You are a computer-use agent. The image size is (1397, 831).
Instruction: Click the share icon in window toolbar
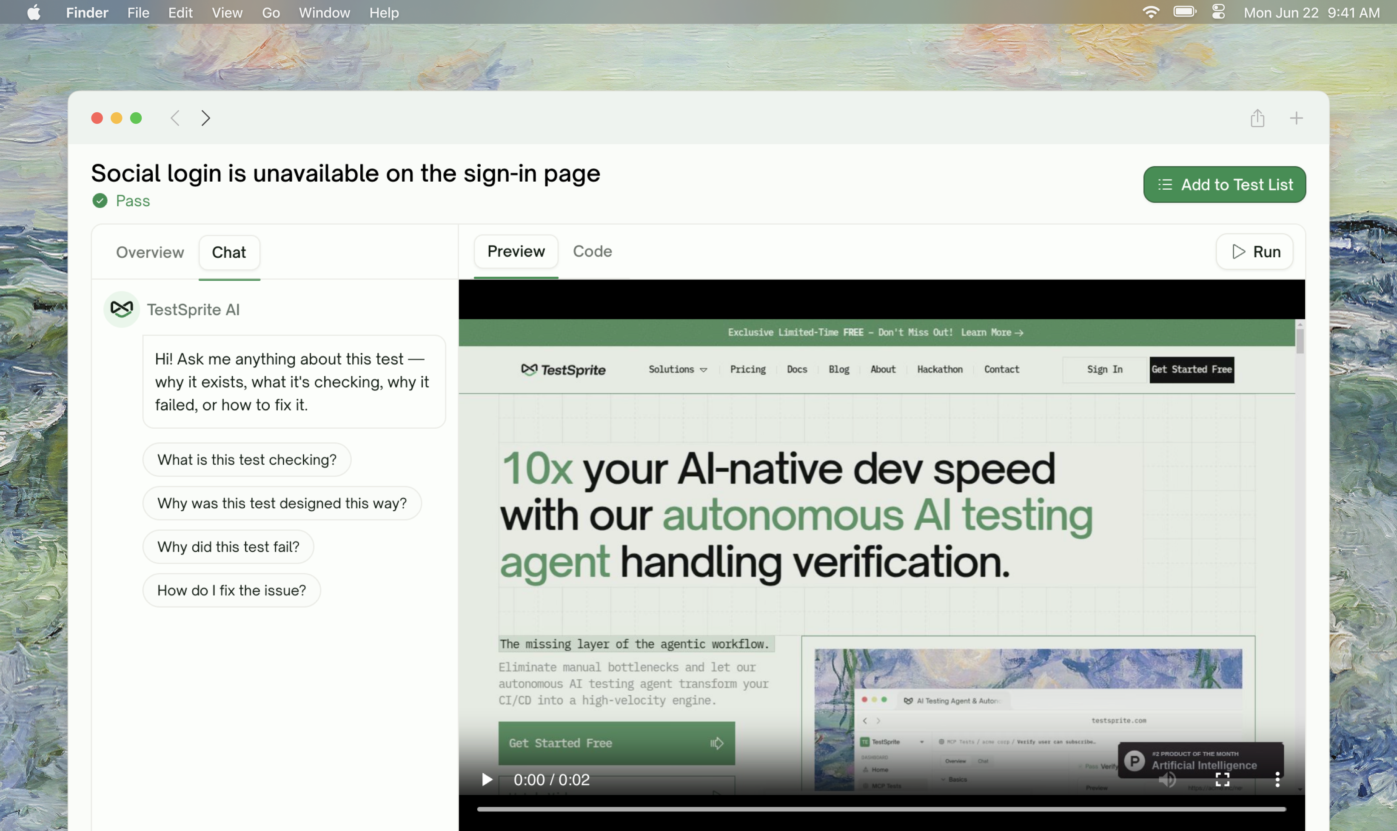1257,118
